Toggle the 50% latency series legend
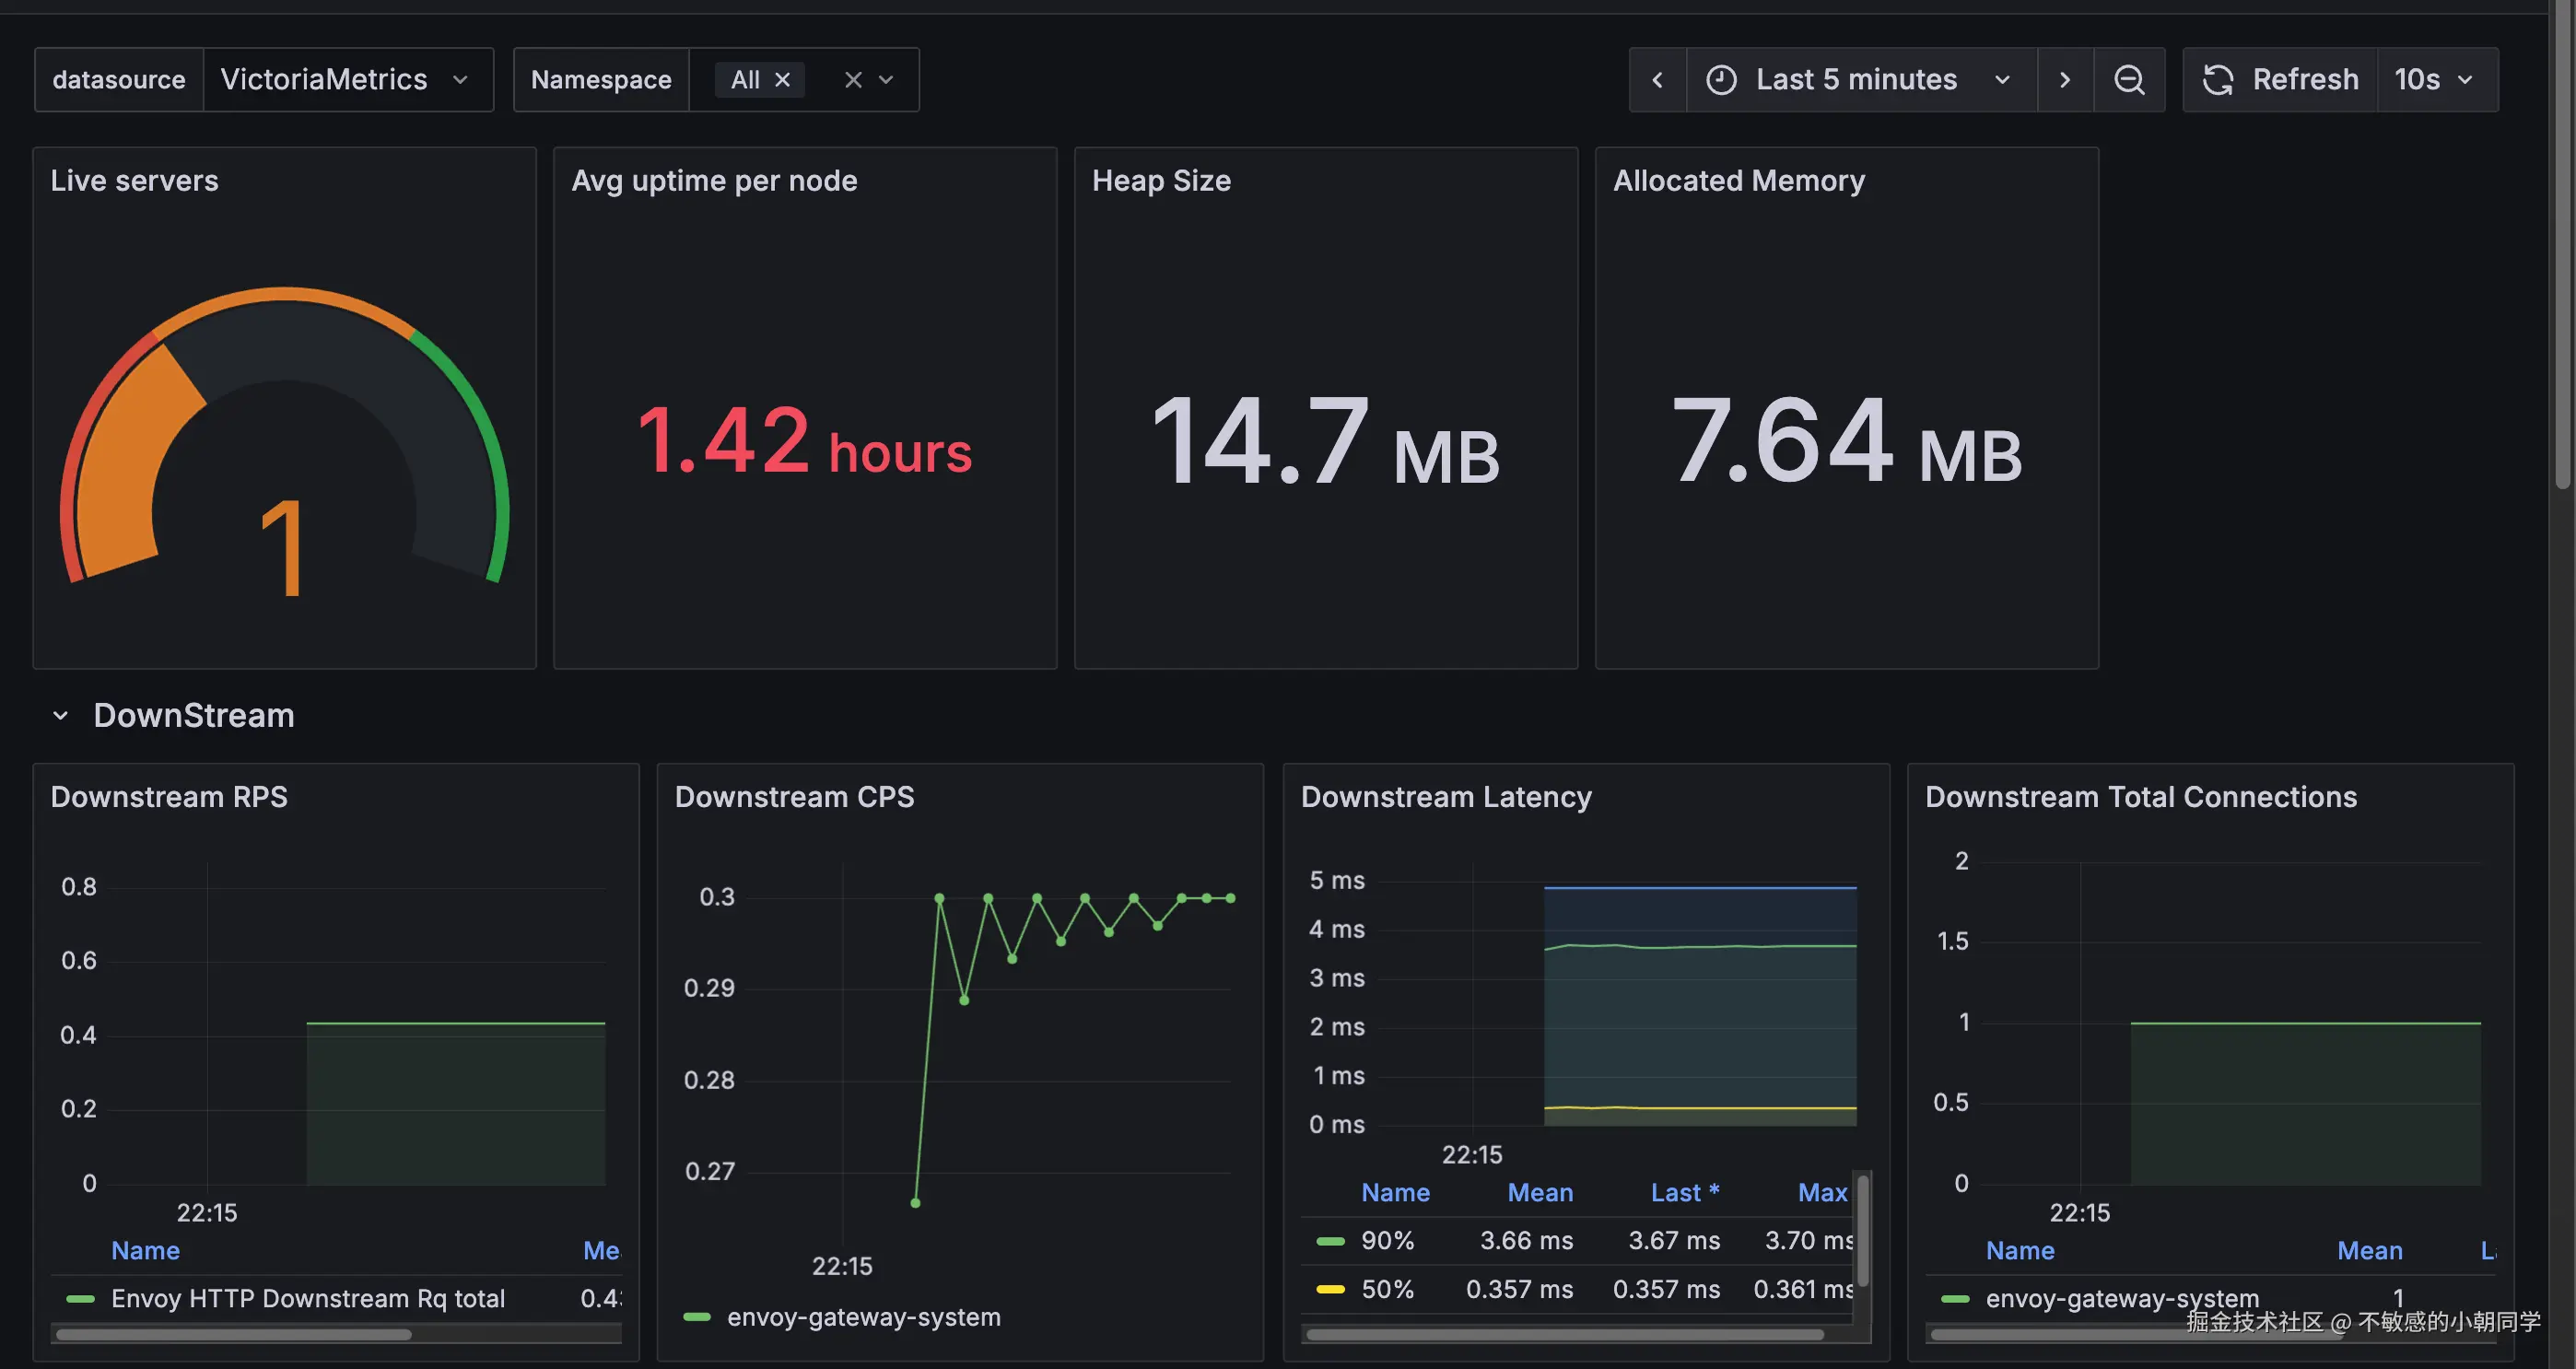Image resolution: width=2576 pixels, height=1369 pixels. [x=1387, y=1290]
